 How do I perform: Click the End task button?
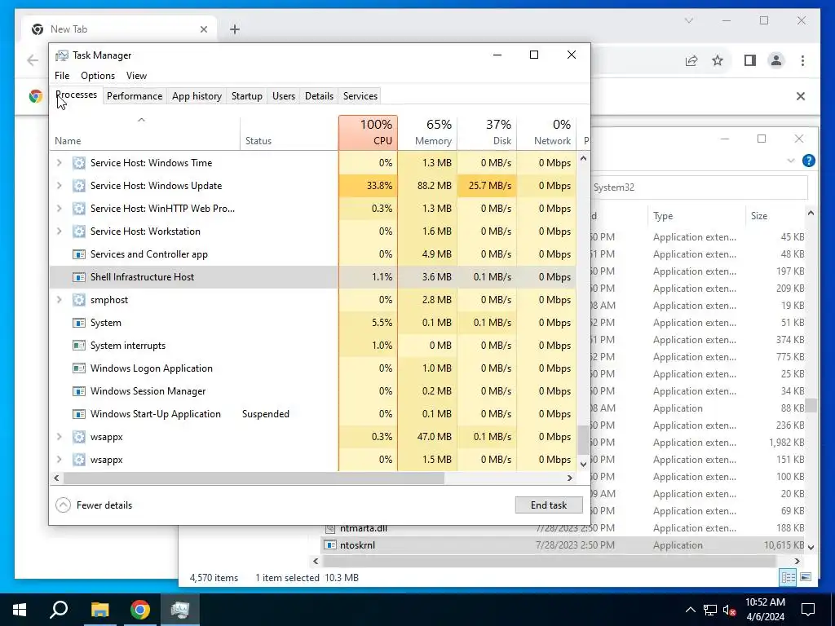[549, 505]
